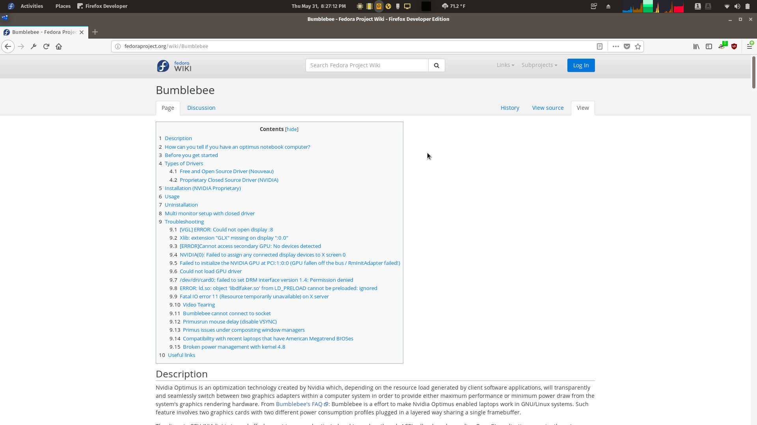Go to Types of Drivers section
This screenshot has height=425, width=757.
pyautogui.click(x=184, y=164)
